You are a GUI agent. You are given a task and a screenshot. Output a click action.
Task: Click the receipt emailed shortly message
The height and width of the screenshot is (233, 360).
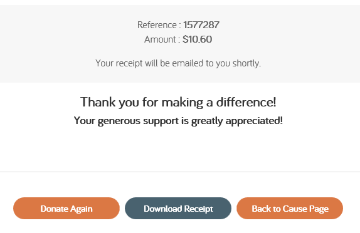178,63
